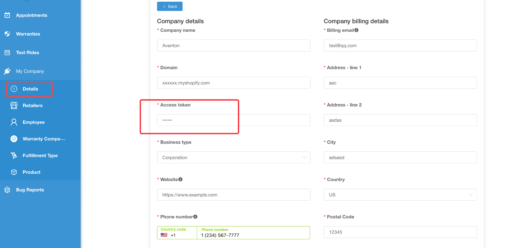Open the Warranty Compensation menu item
Screen dimensions: 527x248
pos(44,139)
